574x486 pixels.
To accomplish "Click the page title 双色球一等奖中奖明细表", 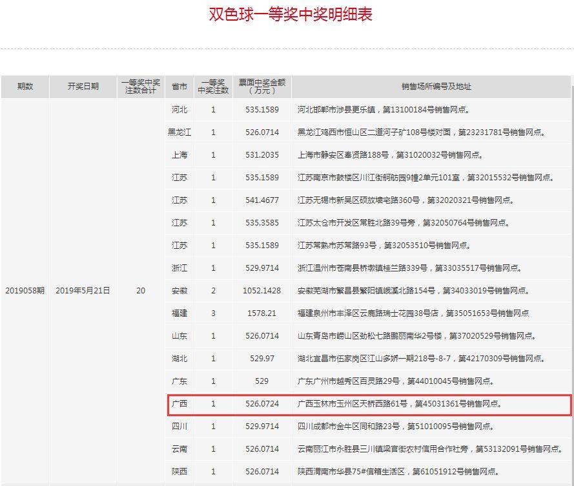I will point(291,14).
